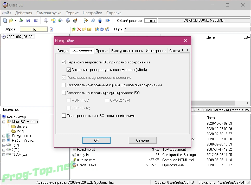Enable Подстраивать тип ISO, если необходимо
251x185 pixels.
tap(64, 116)
